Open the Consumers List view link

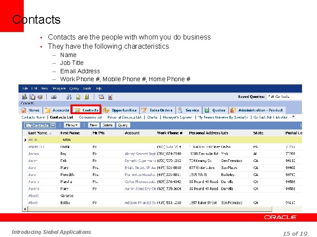coord(90,117)
